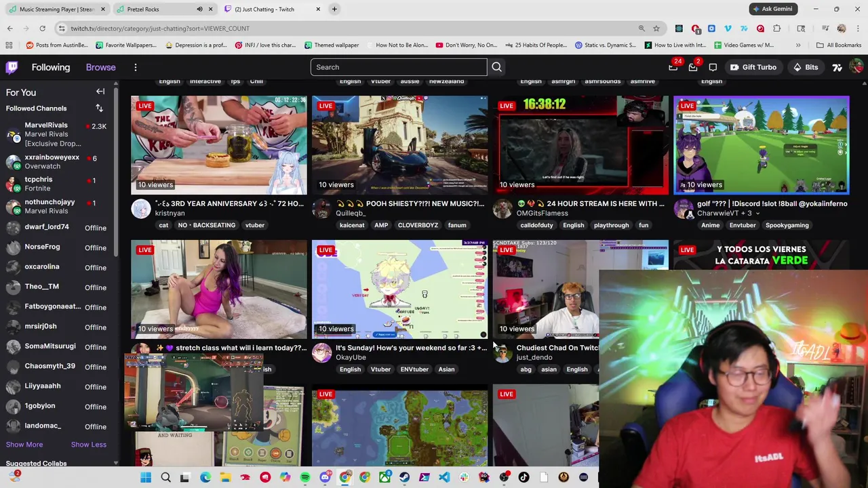The width and height of the screenshot is (868, 488).
Task: Open Quilleqb_'s POOH SHIESTY stream thumbnail
Action: click(399, 145)
